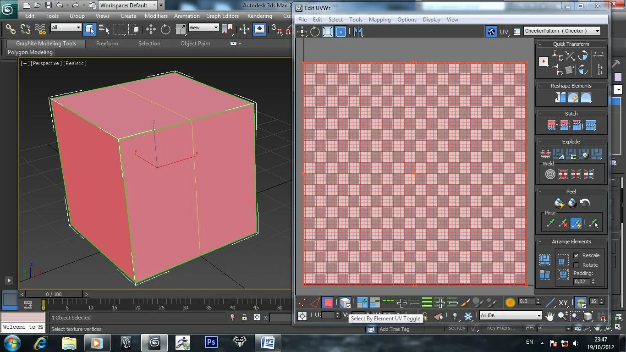Open the Display menu in Edit UVWs

pos(432,20)
